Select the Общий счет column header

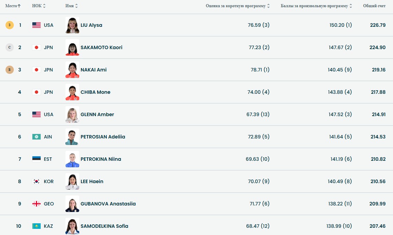pyautogui.click(x=374, y=6)
